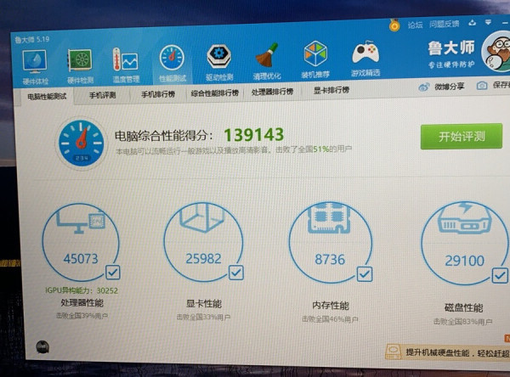
Task: Click the hard disk icon in bottom banner
Action: [x=394, y=352]
